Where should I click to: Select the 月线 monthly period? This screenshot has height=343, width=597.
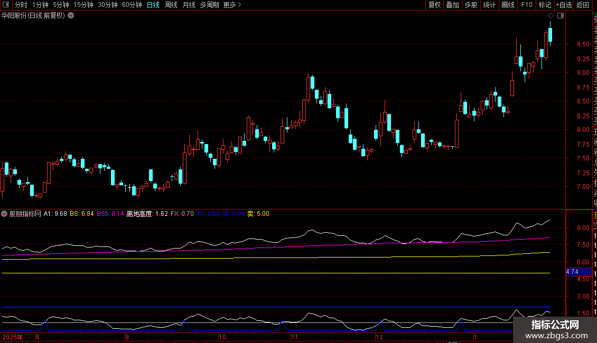coord(189,5)
